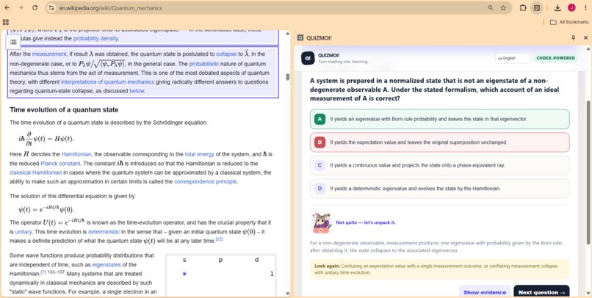592x298 pixels.
Task: Open the apps grid shortcut
Action: [x=6, y=22]
